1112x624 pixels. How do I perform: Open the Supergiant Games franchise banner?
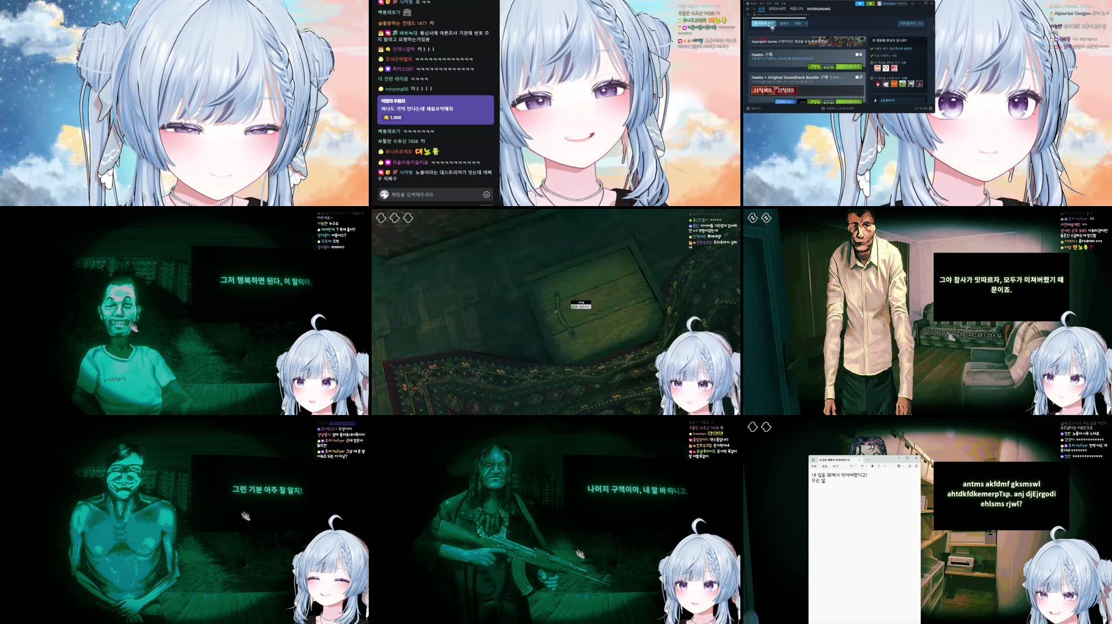(x=807, y=42)
